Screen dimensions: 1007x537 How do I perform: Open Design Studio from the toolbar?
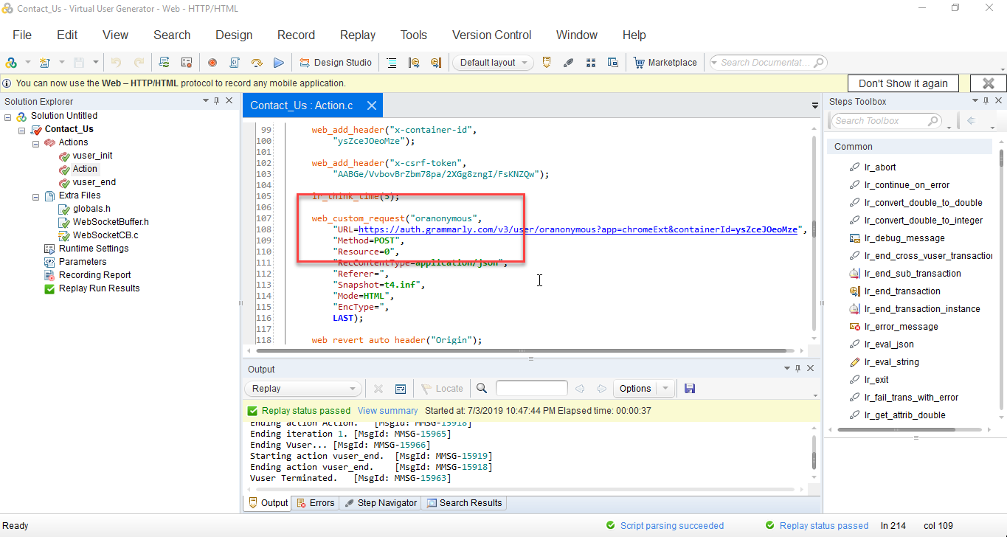(x=336, y=63)
